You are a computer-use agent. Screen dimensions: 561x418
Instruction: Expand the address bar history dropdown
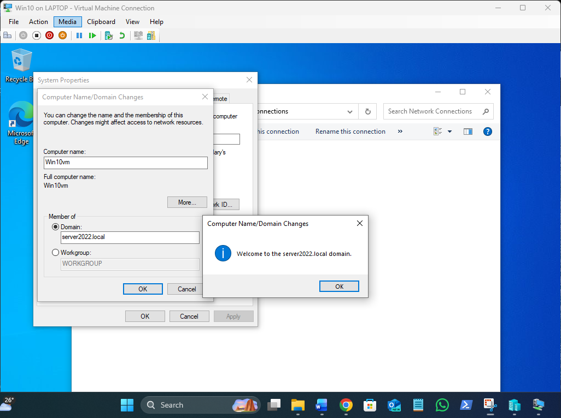click(x=350, y=111)
